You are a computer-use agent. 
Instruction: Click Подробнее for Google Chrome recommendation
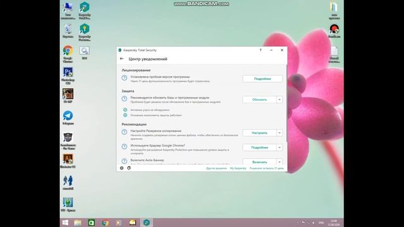259,148
